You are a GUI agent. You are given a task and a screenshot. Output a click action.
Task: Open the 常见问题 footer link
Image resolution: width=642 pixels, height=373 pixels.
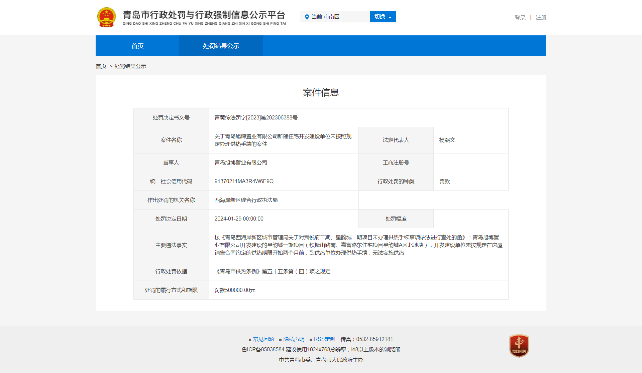[263, 339]
